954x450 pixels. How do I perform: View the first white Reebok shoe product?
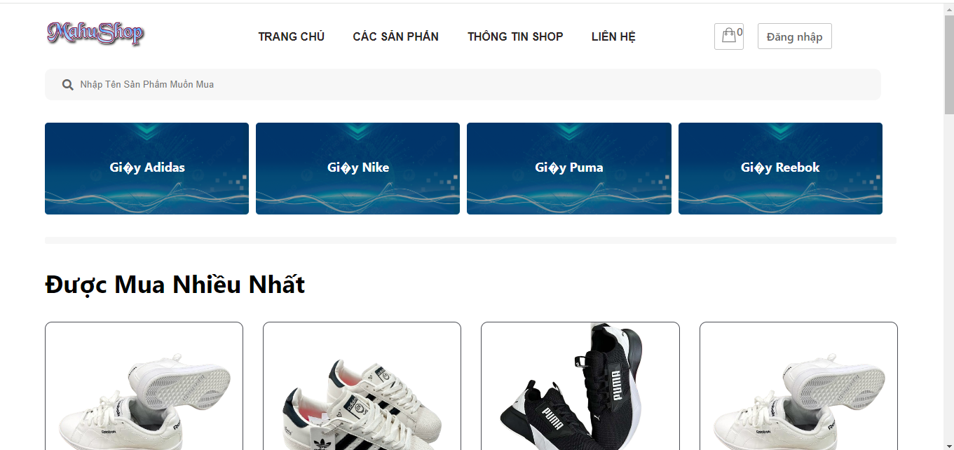[x=144, y=386]
